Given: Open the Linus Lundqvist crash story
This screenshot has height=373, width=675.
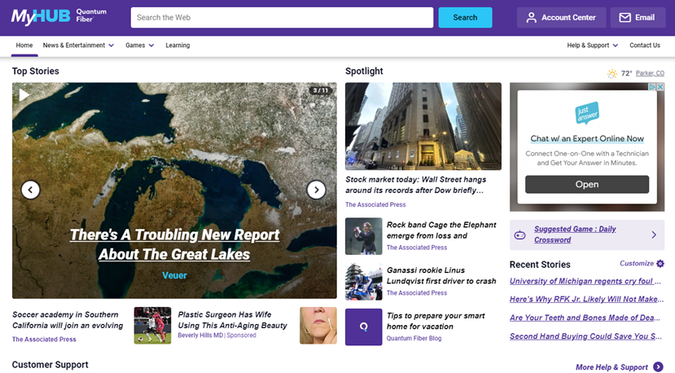Looking at the screenshot, I should pos(441,275).
